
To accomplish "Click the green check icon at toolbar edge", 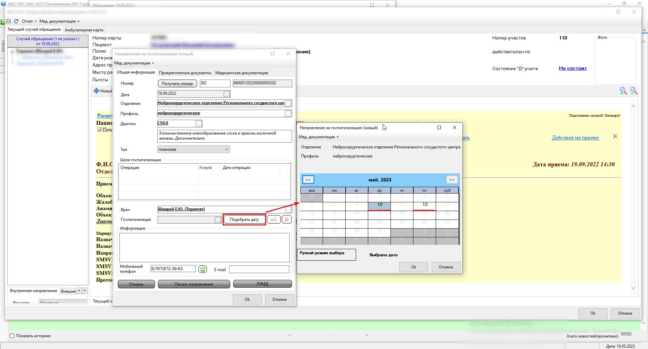I will pyautogui.click(x=2, y=22).
